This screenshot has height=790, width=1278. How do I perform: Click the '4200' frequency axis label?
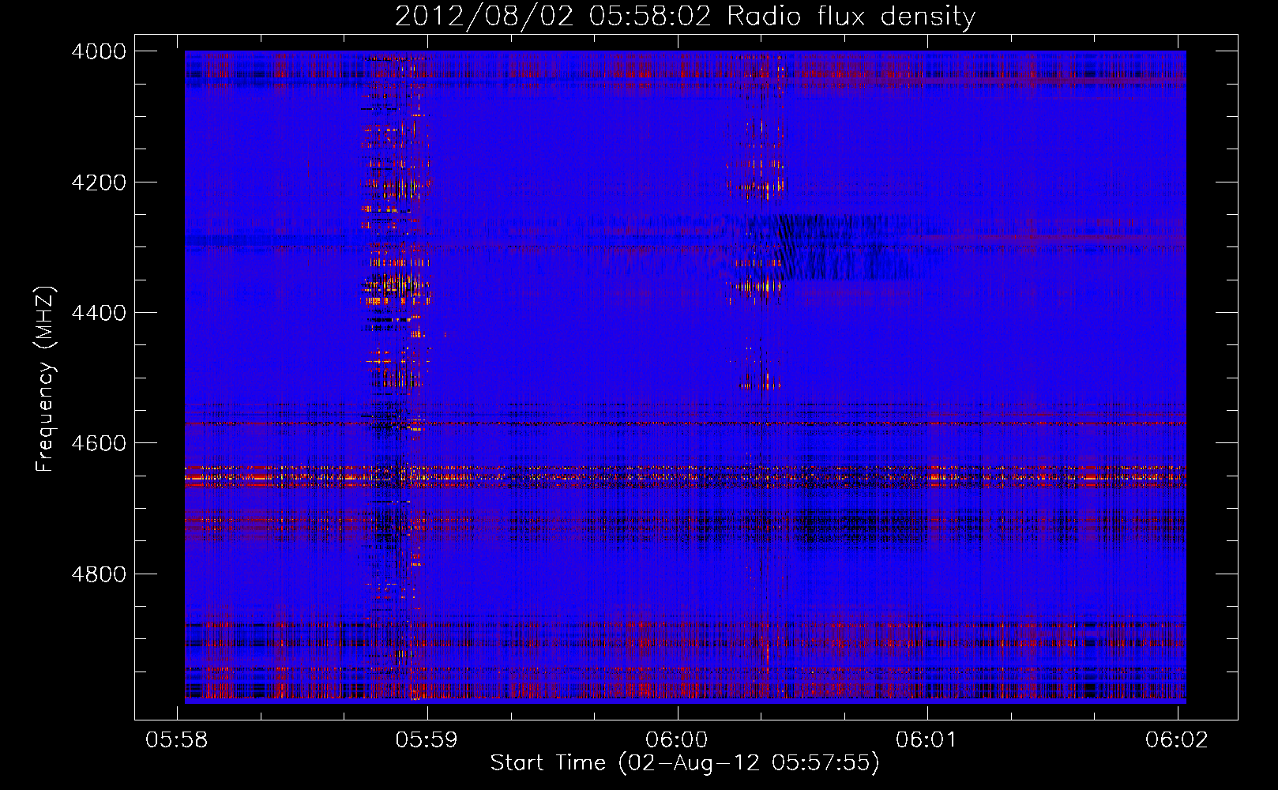click(99, 182)
